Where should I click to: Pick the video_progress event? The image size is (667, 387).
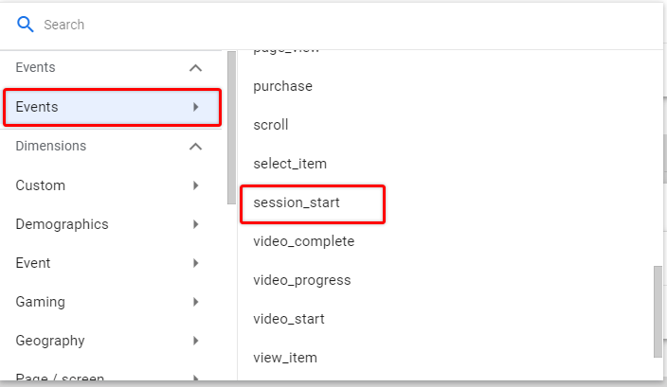tap(302, 280)
